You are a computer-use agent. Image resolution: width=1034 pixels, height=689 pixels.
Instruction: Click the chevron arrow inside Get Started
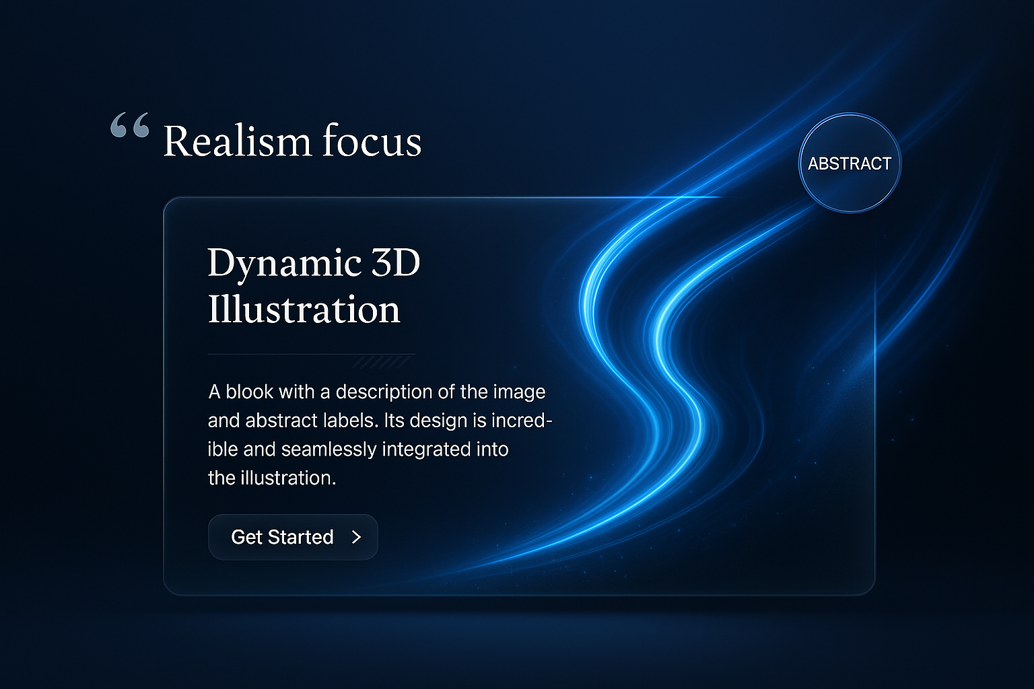357,537
